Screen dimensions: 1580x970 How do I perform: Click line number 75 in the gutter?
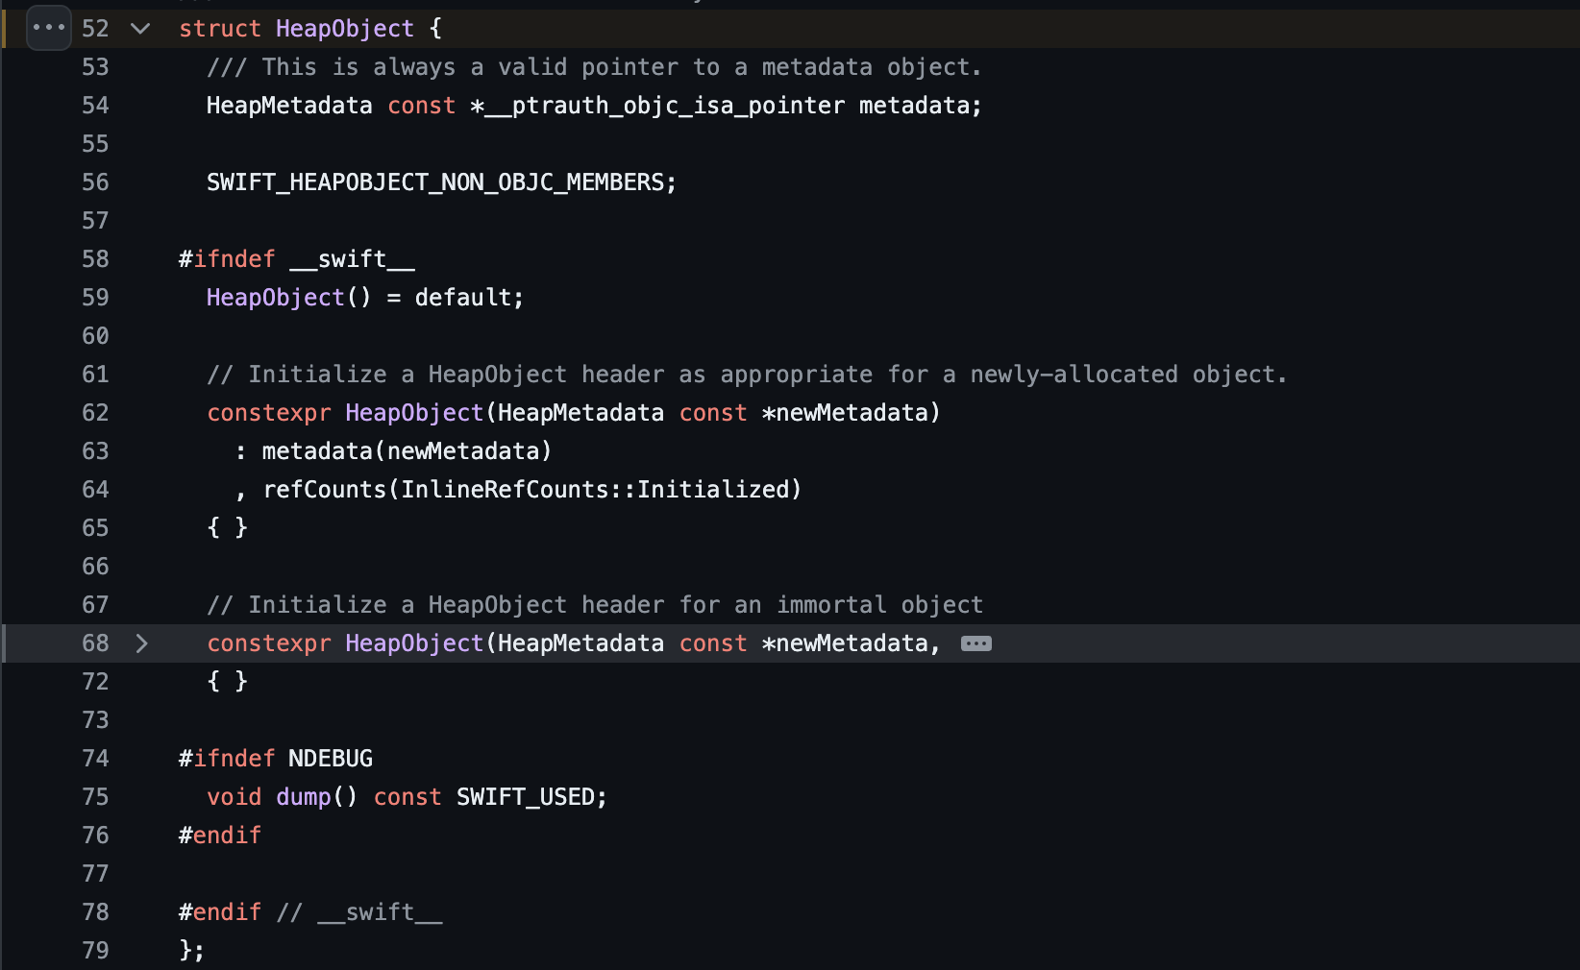[95, 797]
